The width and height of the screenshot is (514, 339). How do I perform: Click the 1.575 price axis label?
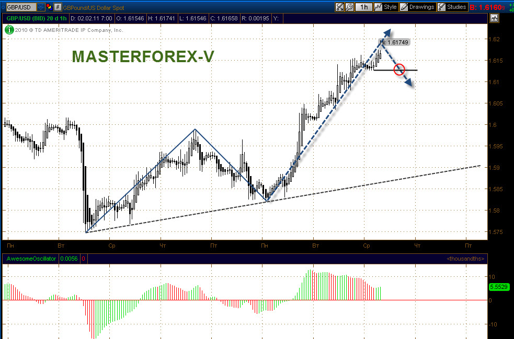click(x=496, y=232)
